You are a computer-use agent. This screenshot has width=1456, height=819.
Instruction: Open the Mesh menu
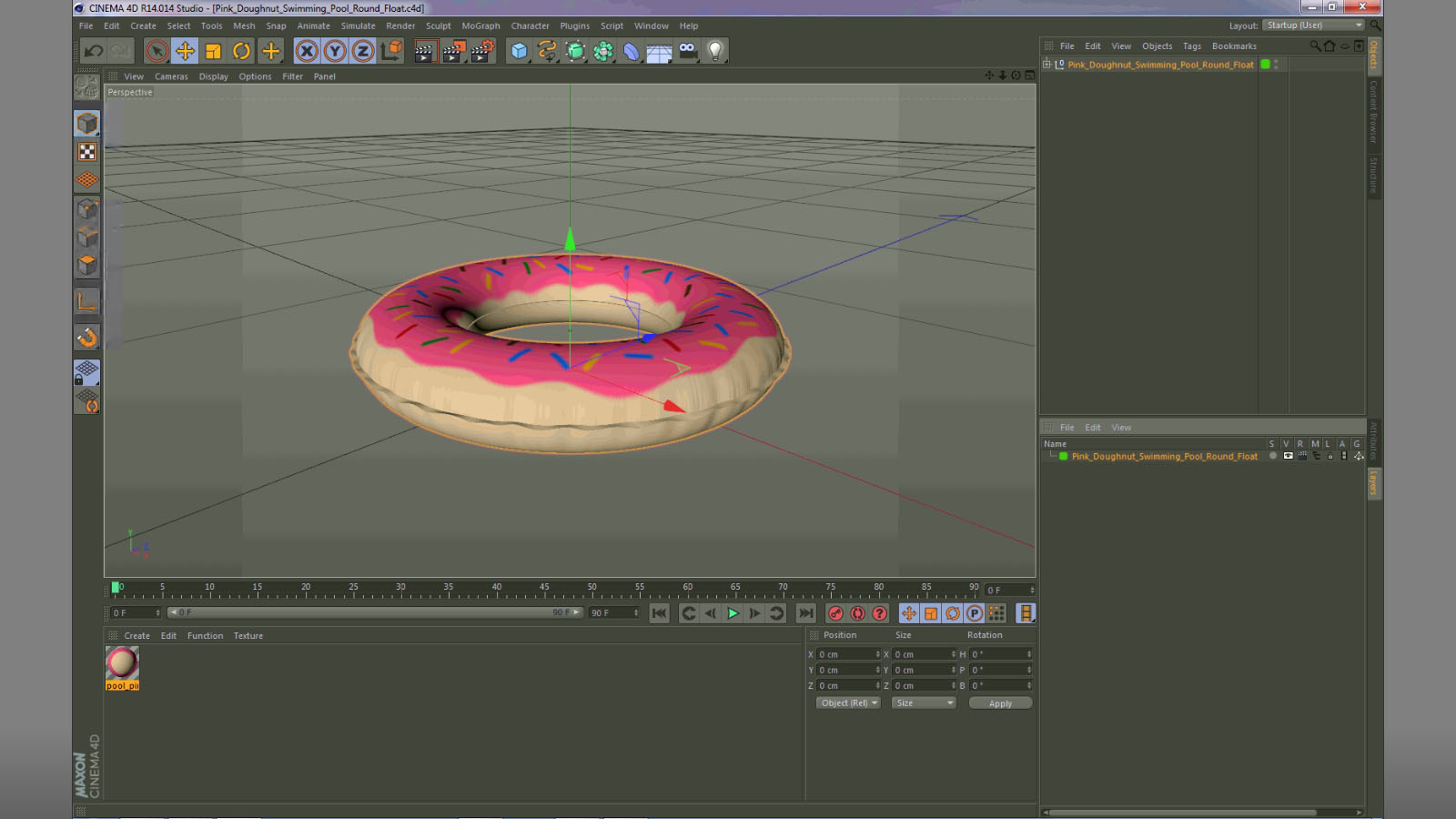[244, 26]
